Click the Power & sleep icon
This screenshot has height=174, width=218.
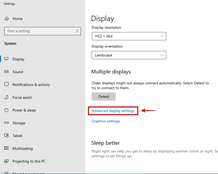coord(6,110)
